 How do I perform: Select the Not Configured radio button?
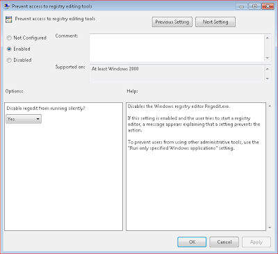(9, 38)
